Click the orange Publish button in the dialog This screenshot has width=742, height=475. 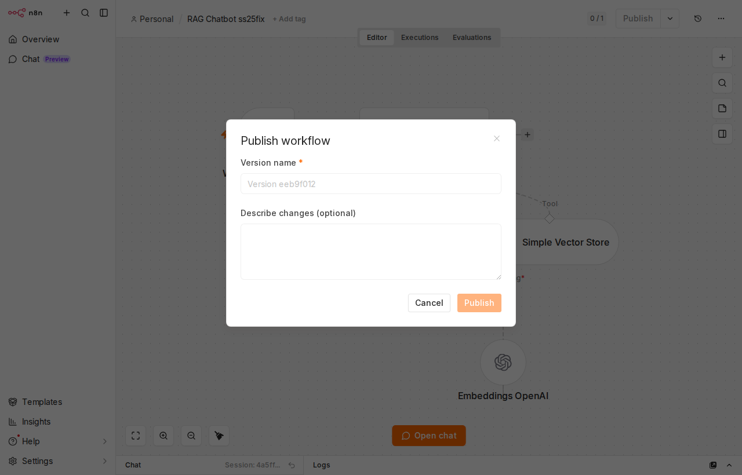[479, 303]
